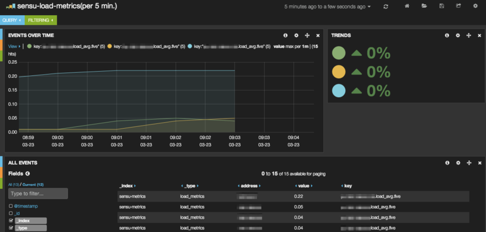The width and height of the screenshot is (486, 232).
Task: Refresh the dashboard with the reload icon
Action: [386, 6]
